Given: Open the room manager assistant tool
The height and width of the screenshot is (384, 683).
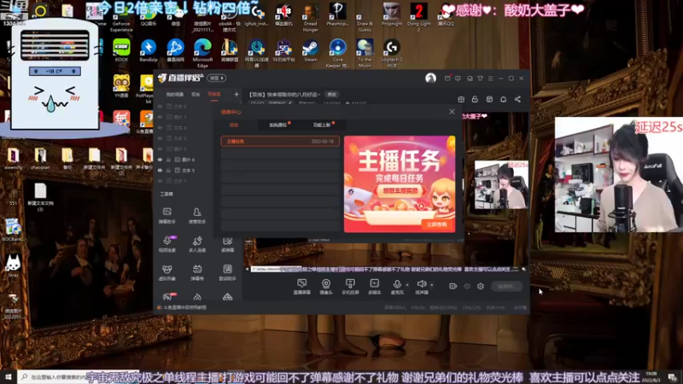Looking at the screenshot, I should coord(197,216).
